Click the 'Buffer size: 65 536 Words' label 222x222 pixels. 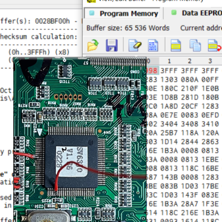pyautogui.click(x=128, y=28)
